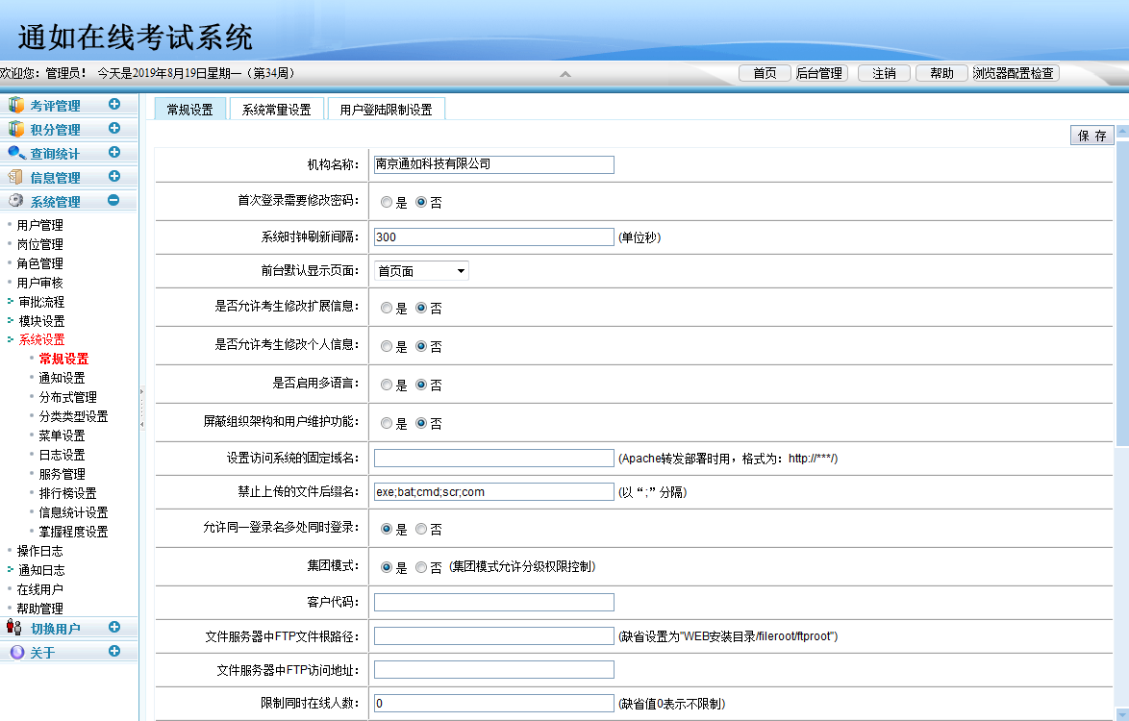Expand the 通知日志 tree node
The image size is (1129, 721).
tap(10, 569)
